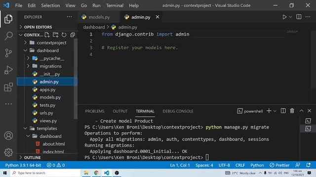Split the terminal panel
This screenshot has height=177, width=316.
pyautogui.click(x=283, y=111)
